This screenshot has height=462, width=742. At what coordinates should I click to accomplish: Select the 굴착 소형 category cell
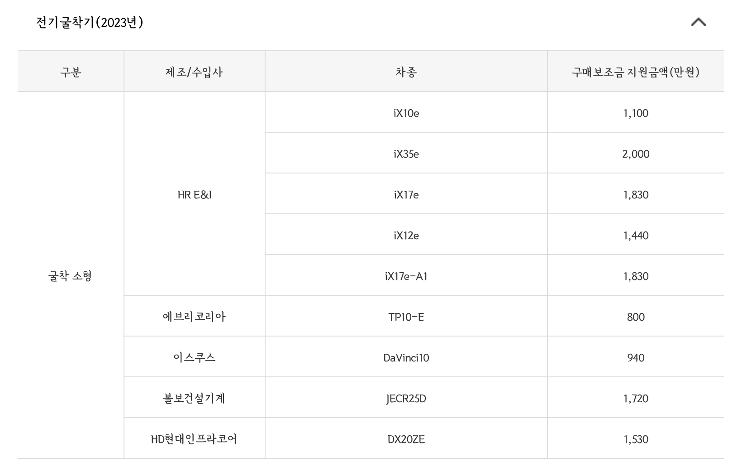(x=71, y=275)
